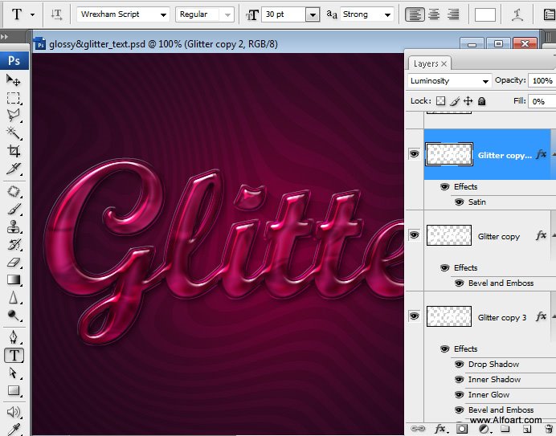Open the Luminosity blend mode dropdown
The width and height of the screenshot is (556, 436).
[x=484, y=81]
